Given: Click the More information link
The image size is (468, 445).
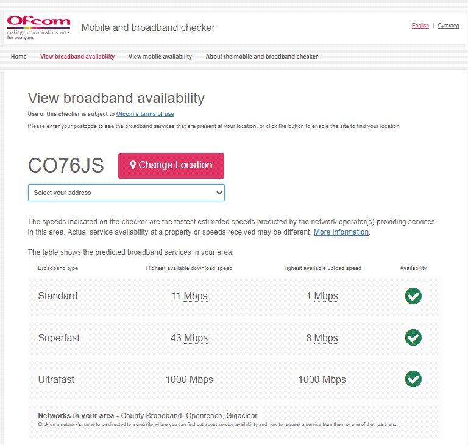Looking at the screenshot, I should pos(341,232).
